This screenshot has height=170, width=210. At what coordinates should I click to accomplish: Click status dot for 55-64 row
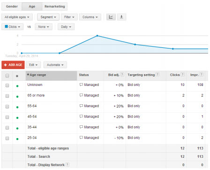click(17, 107)
